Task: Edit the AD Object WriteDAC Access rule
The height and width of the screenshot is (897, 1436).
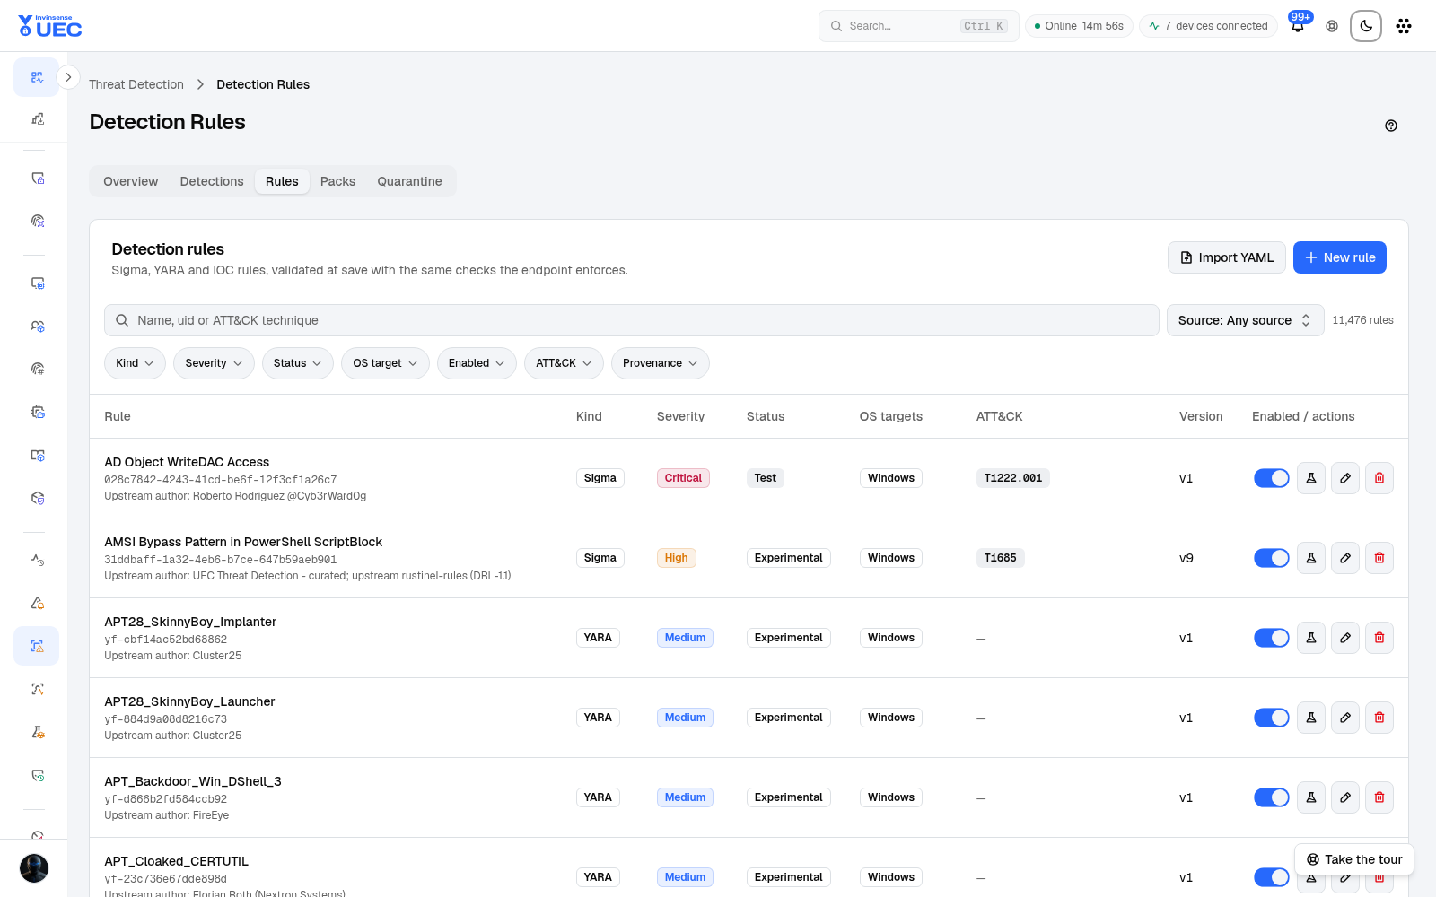Action: coord(1345,478)
